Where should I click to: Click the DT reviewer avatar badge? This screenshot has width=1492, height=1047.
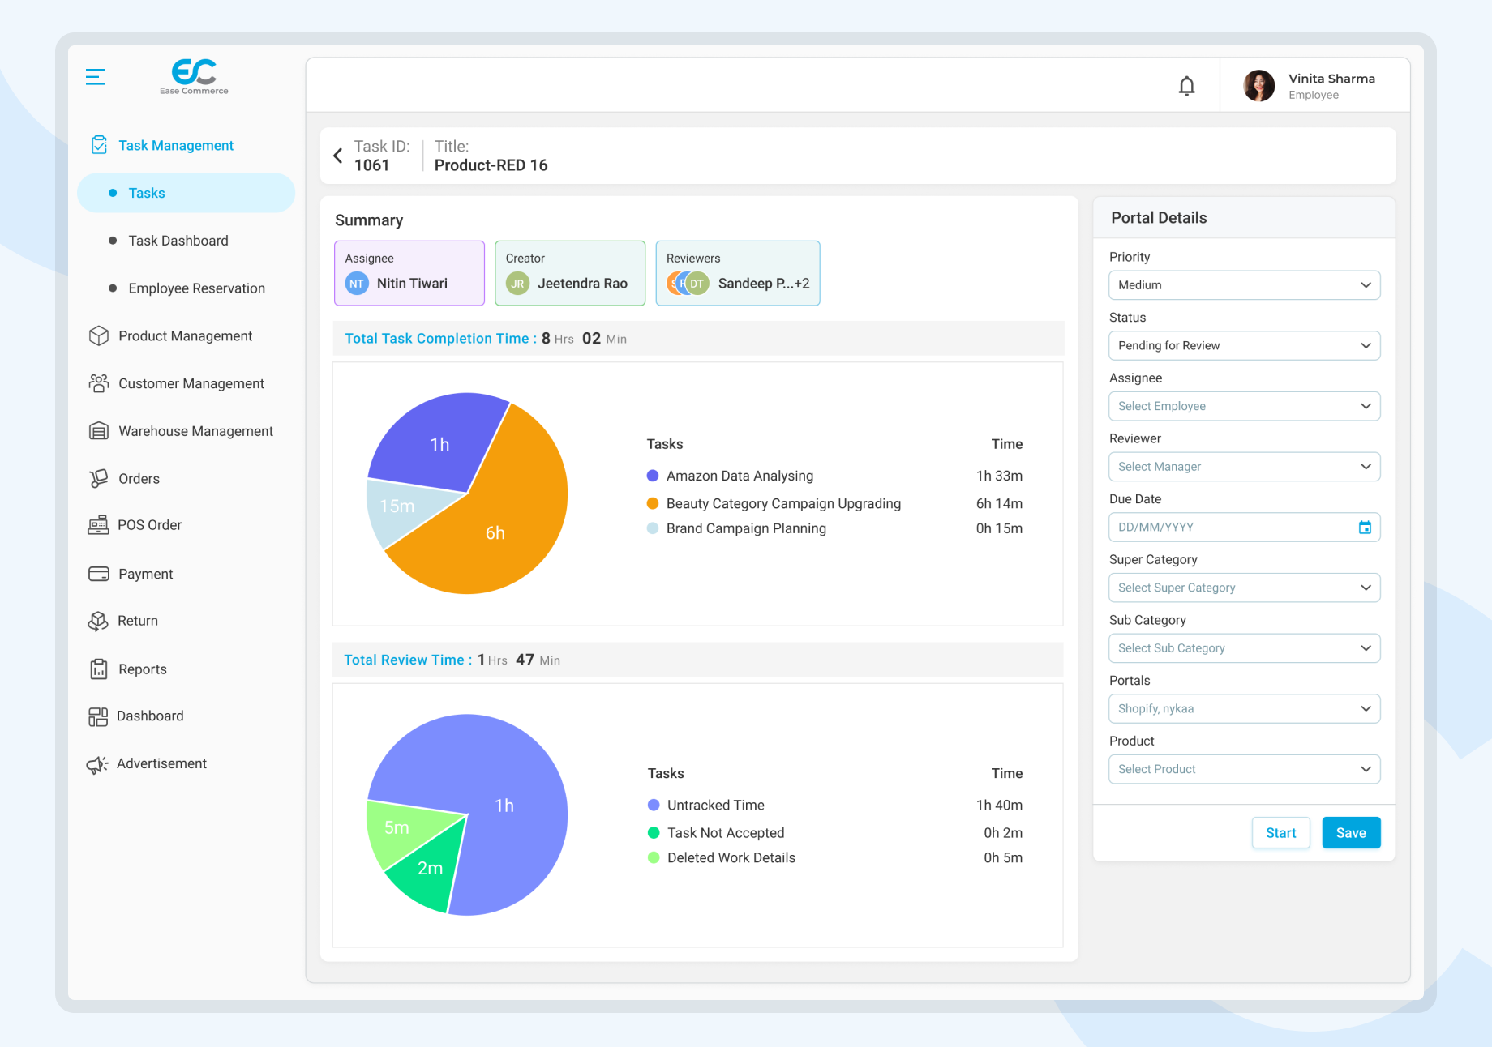[x=697, y=284]
